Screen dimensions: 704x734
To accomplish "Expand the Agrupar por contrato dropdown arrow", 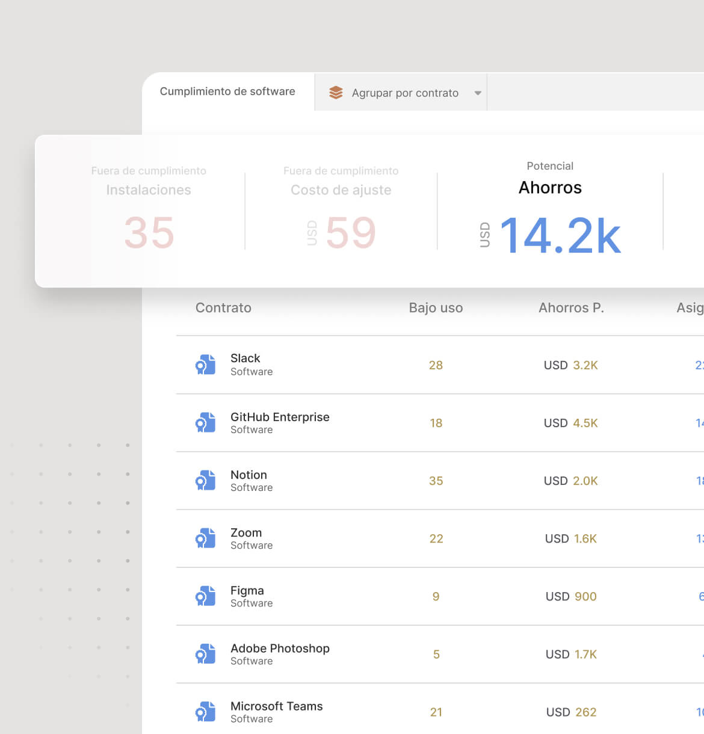I will click(x=478, y=93).
